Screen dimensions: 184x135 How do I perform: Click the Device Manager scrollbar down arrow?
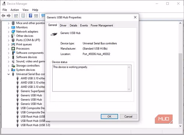click(180, 126)
